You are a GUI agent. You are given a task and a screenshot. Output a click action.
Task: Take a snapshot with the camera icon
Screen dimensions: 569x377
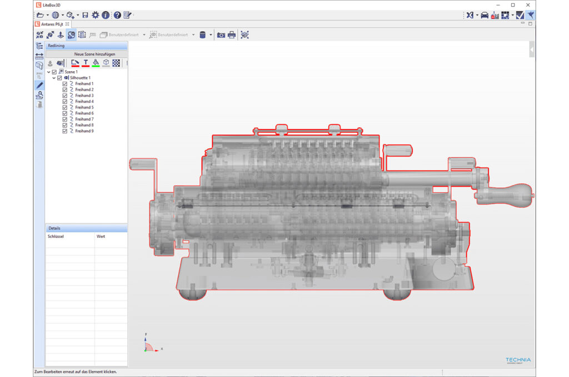[x=221, y=35]
